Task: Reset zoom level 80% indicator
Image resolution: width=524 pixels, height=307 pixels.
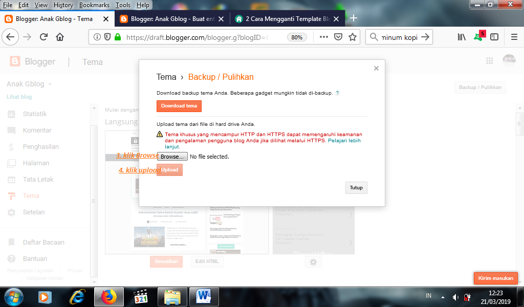Action: (x=297, y=37)
